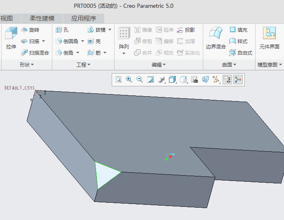Click the 加厚 (Thicken) tool
284x220 pixels.
pyautogui.click(x=186, y=42)
